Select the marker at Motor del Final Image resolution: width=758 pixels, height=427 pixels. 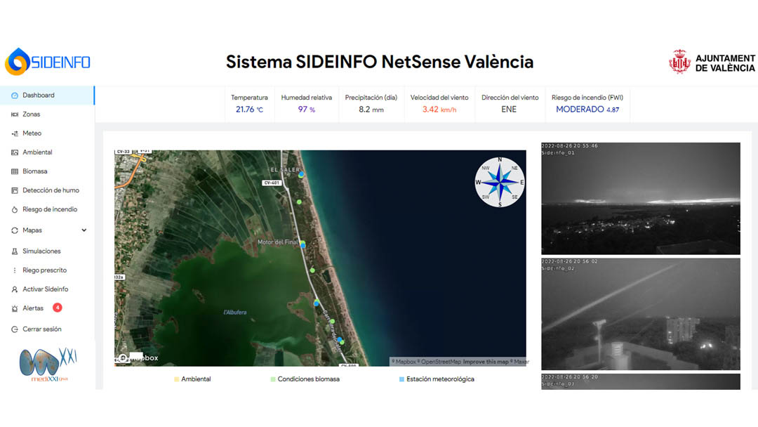click(302, 244)
